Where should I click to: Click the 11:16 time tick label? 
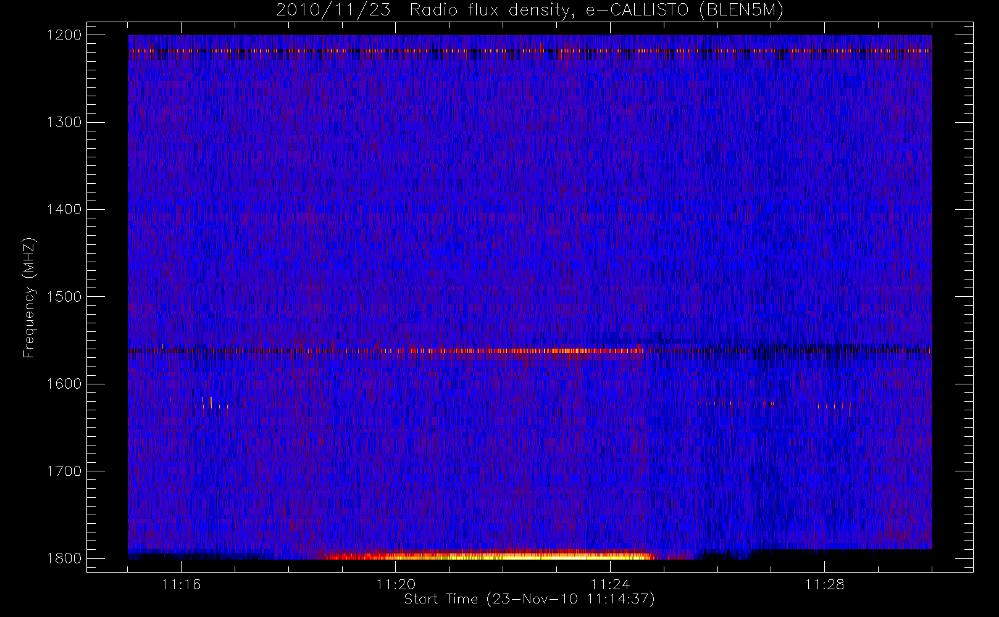coord(181,584)
